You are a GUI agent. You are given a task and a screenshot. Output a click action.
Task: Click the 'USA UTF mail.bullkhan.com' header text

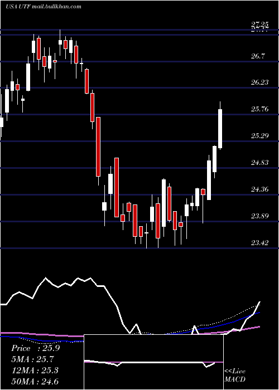coord(44,6)
